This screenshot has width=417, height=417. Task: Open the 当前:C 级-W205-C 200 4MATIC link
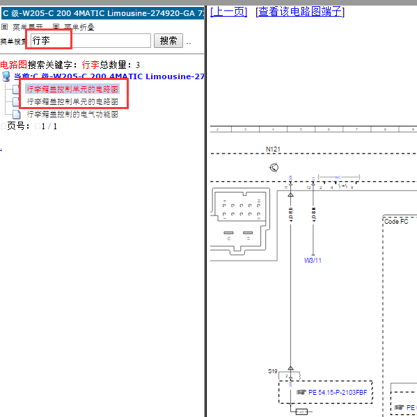coord(109,76)
